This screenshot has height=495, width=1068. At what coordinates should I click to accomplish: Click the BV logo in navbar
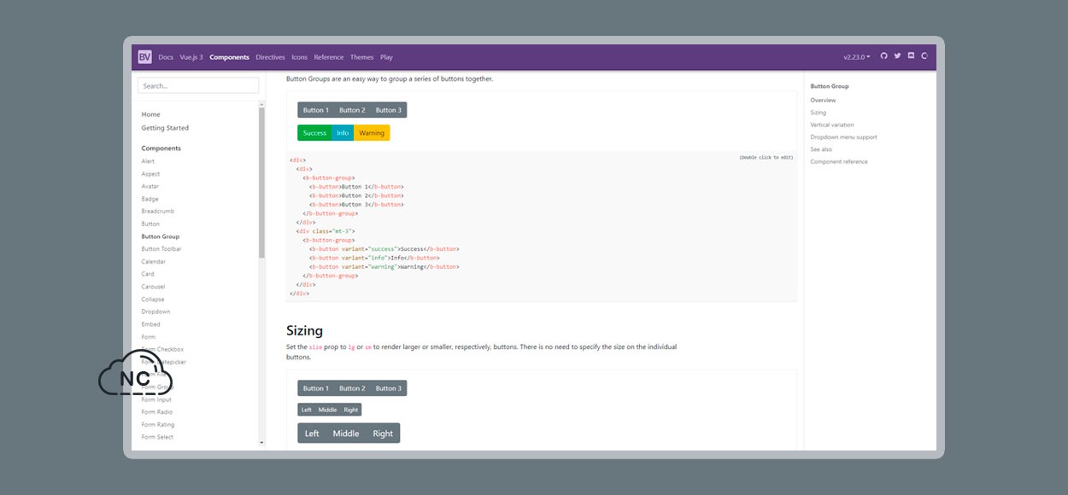point(144,57)
